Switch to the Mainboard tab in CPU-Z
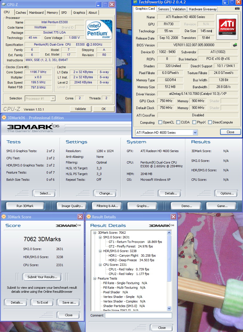243x332 pixels. 36,13
